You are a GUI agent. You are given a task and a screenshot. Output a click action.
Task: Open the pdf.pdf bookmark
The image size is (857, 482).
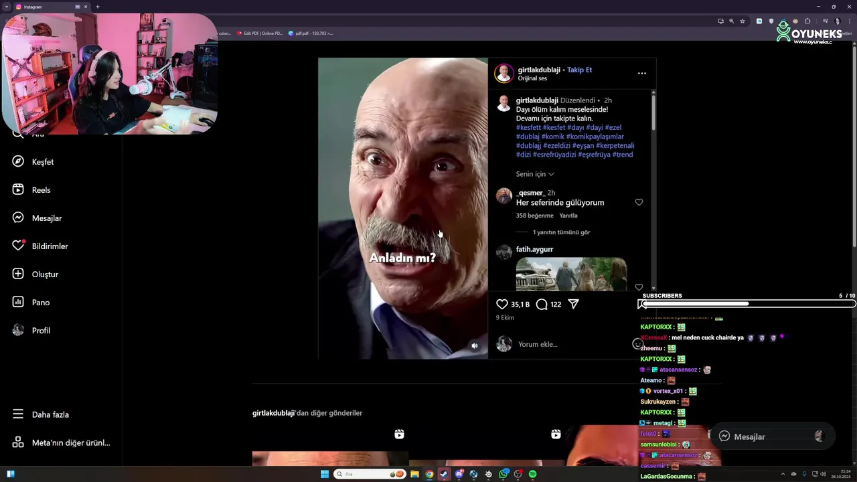pos(311,33)
